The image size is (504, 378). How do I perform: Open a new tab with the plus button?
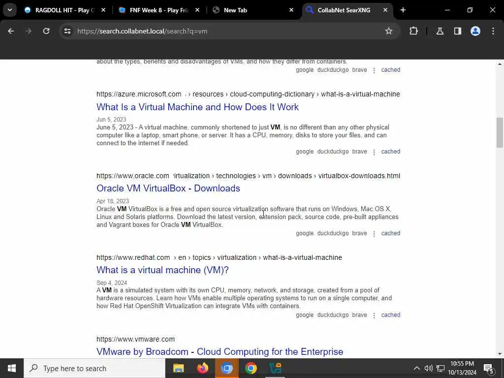pyautogui.click(x=403, y=10)
